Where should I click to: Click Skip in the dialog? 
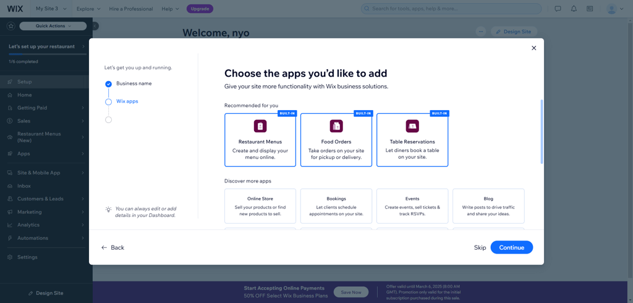tap(480, 247)
